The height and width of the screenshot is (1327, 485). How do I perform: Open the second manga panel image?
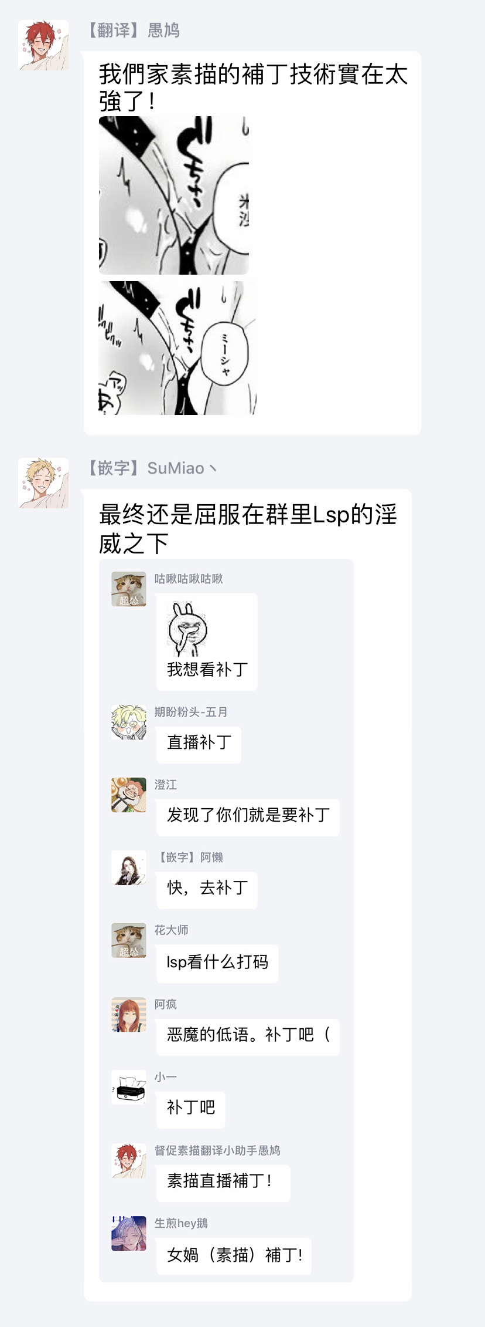coord(177,348)
